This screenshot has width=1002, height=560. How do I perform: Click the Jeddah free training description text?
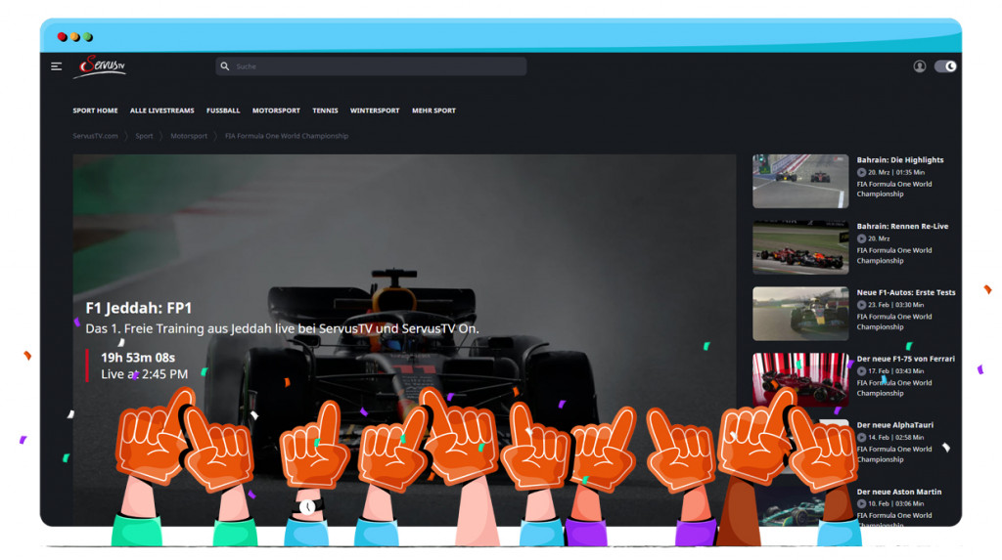pos(282,328)
